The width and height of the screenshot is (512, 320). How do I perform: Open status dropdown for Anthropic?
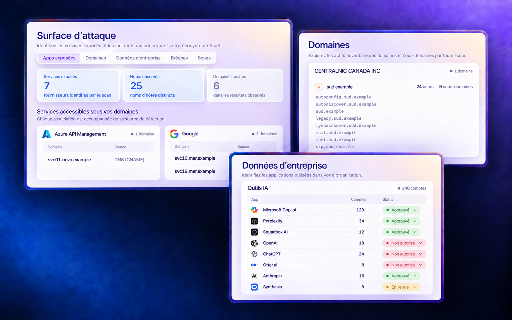401,276
